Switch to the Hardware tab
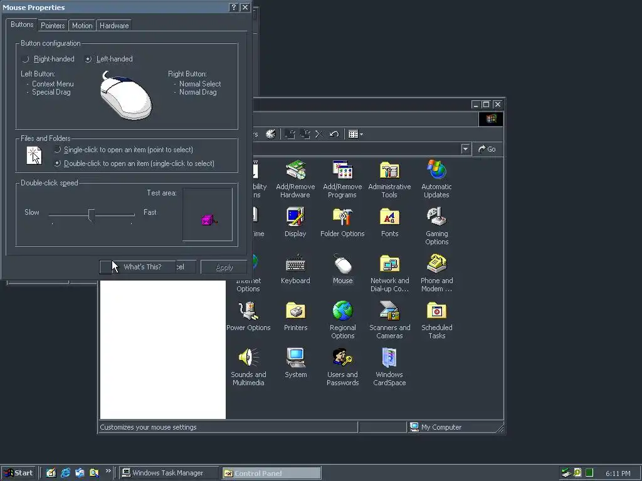The height and width of the screenshot is (481, 642). coord(114,25)
